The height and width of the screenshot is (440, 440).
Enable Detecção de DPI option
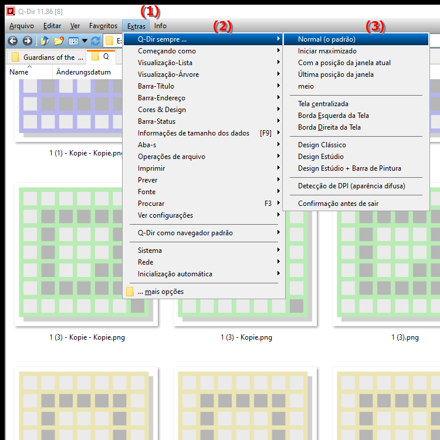(351, 186)
